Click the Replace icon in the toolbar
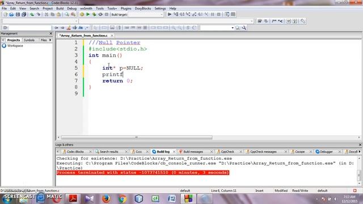The height and width of the screenshot is (204, 363). point(73,14)
